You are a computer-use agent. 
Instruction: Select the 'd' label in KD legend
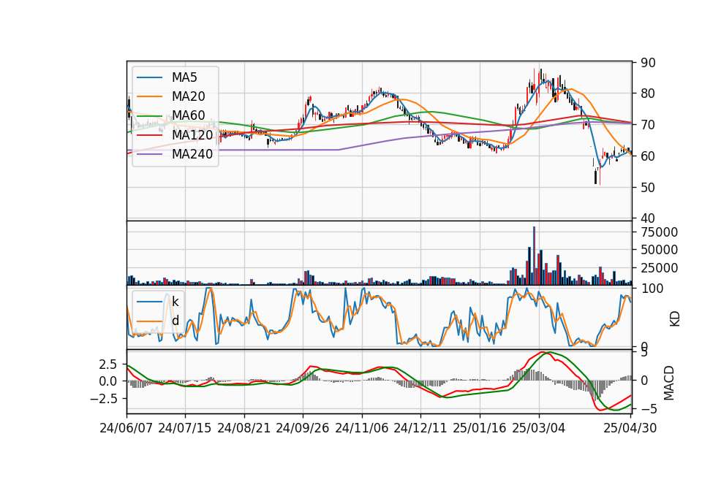click(175, 320)
